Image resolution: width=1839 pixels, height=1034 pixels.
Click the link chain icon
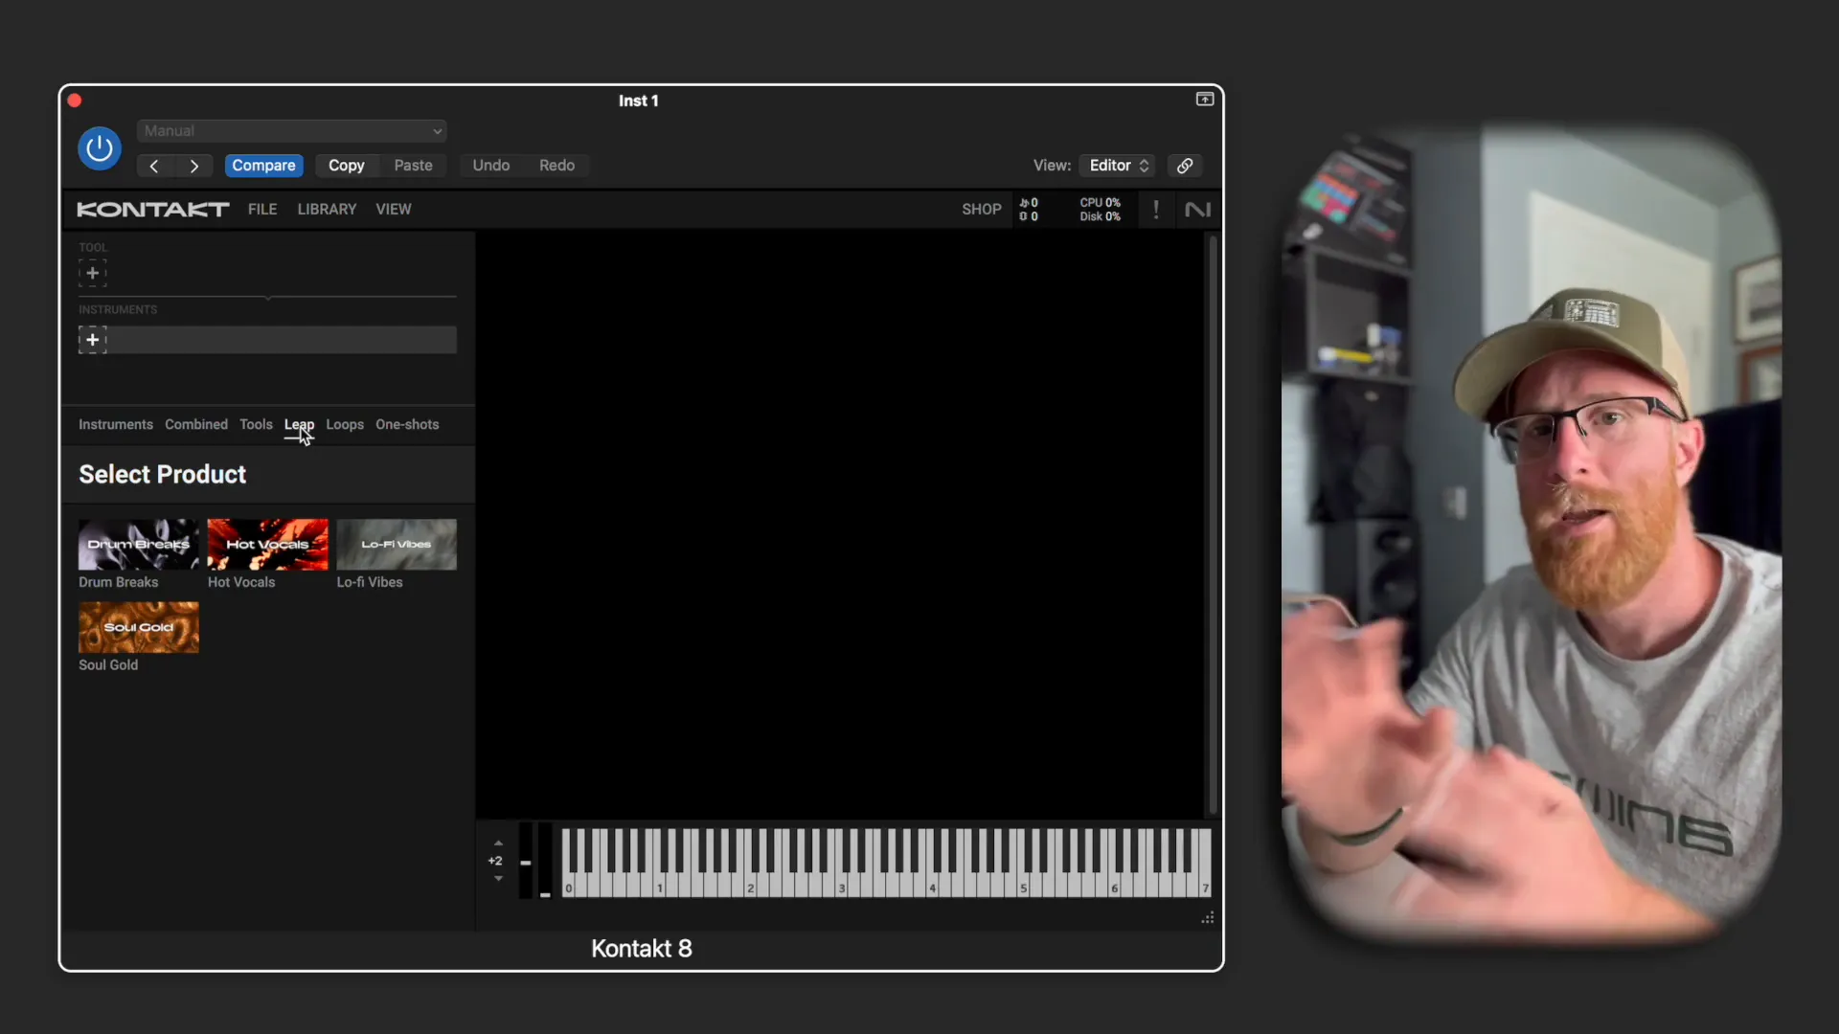click(1185, 166)
